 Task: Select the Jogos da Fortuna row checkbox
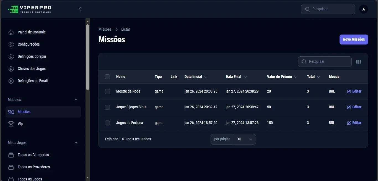point(107,123)
